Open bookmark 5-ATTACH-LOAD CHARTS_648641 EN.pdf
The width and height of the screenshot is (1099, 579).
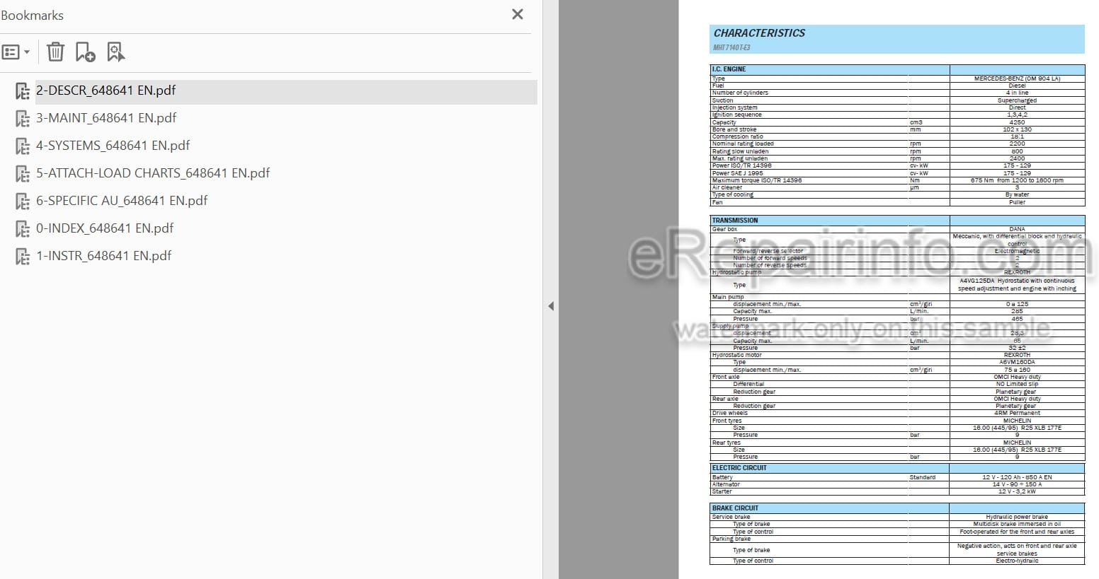pos(153,173)
